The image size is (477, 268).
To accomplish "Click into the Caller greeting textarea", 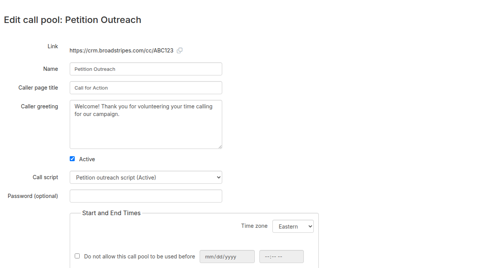I will 146,124.
